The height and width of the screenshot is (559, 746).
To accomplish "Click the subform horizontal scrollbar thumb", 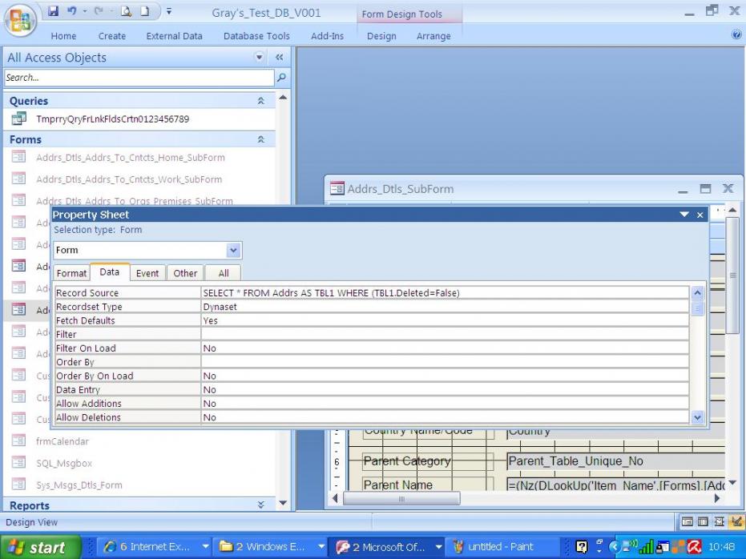I will (x=401, y=498).
